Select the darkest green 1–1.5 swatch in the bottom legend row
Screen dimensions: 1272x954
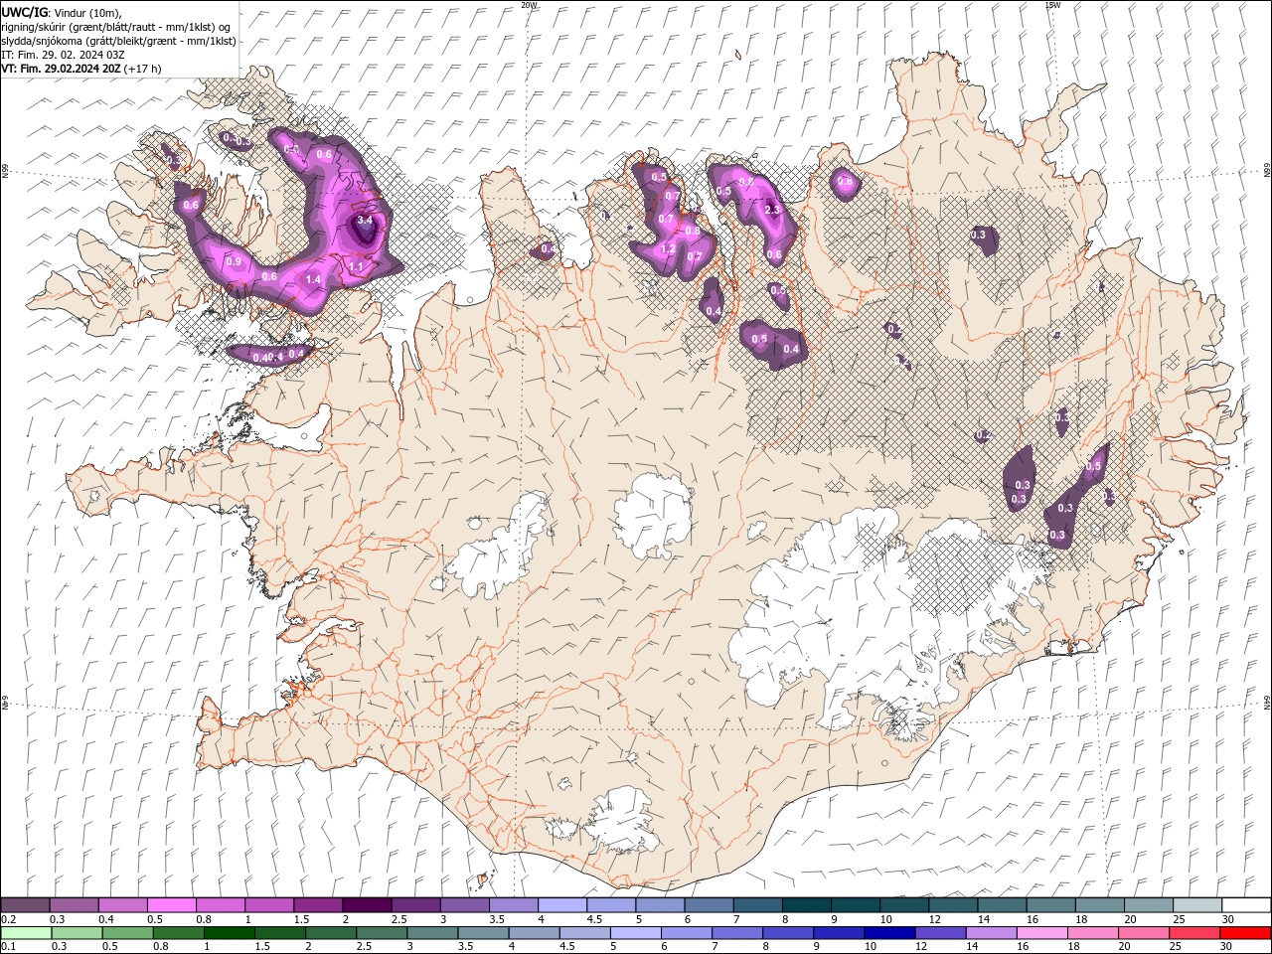pyautogui.click(x=229, y=933)
